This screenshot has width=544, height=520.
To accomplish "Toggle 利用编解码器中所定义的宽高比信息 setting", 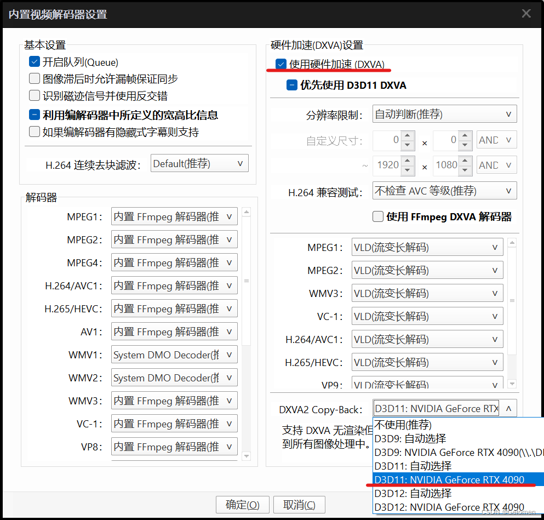I will tap(34, 115).
